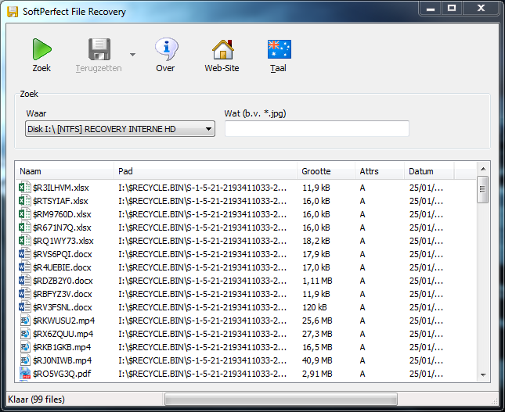Minimize the SoftPerfect File Recovery window
This screenshot has height=412, width=505.
tap(431, 8)
